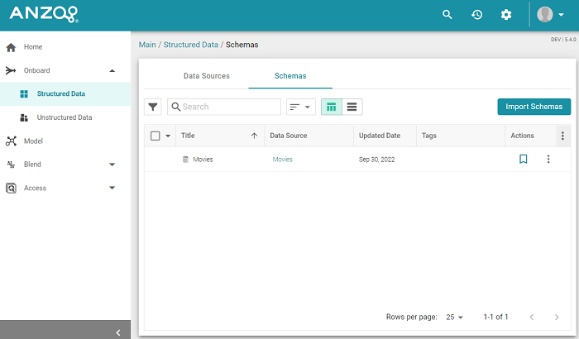Screen dimensions: 579x339
Task: Open the Movies data source link
Action: pos(283,160)
